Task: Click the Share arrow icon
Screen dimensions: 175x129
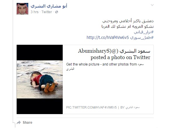Action: pos(19,123)
